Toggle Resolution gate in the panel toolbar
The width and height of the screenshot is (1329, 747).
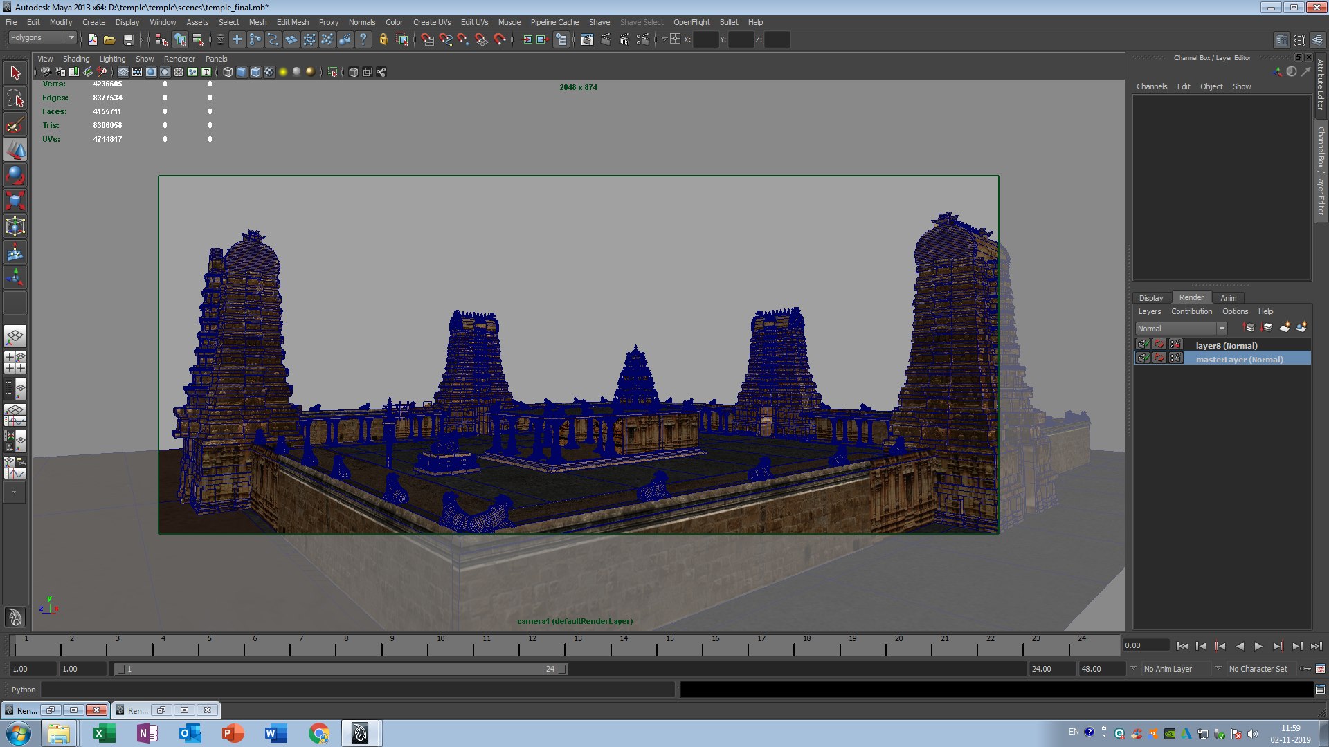[150, 72]
